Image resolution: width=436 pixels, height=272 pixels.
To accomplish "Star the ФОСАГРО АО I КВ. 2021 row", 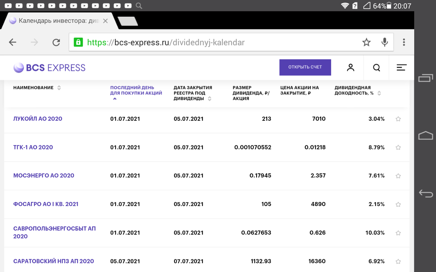I will pyautogui.click(x=398, y=204).
